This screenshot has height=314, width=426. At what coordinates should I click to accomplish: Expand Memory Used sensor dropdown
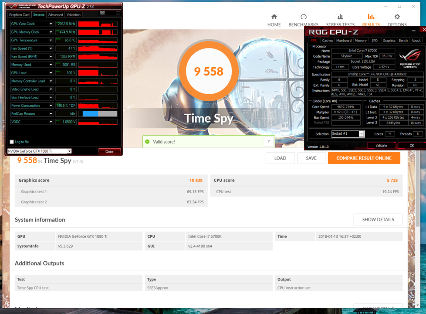51,65
